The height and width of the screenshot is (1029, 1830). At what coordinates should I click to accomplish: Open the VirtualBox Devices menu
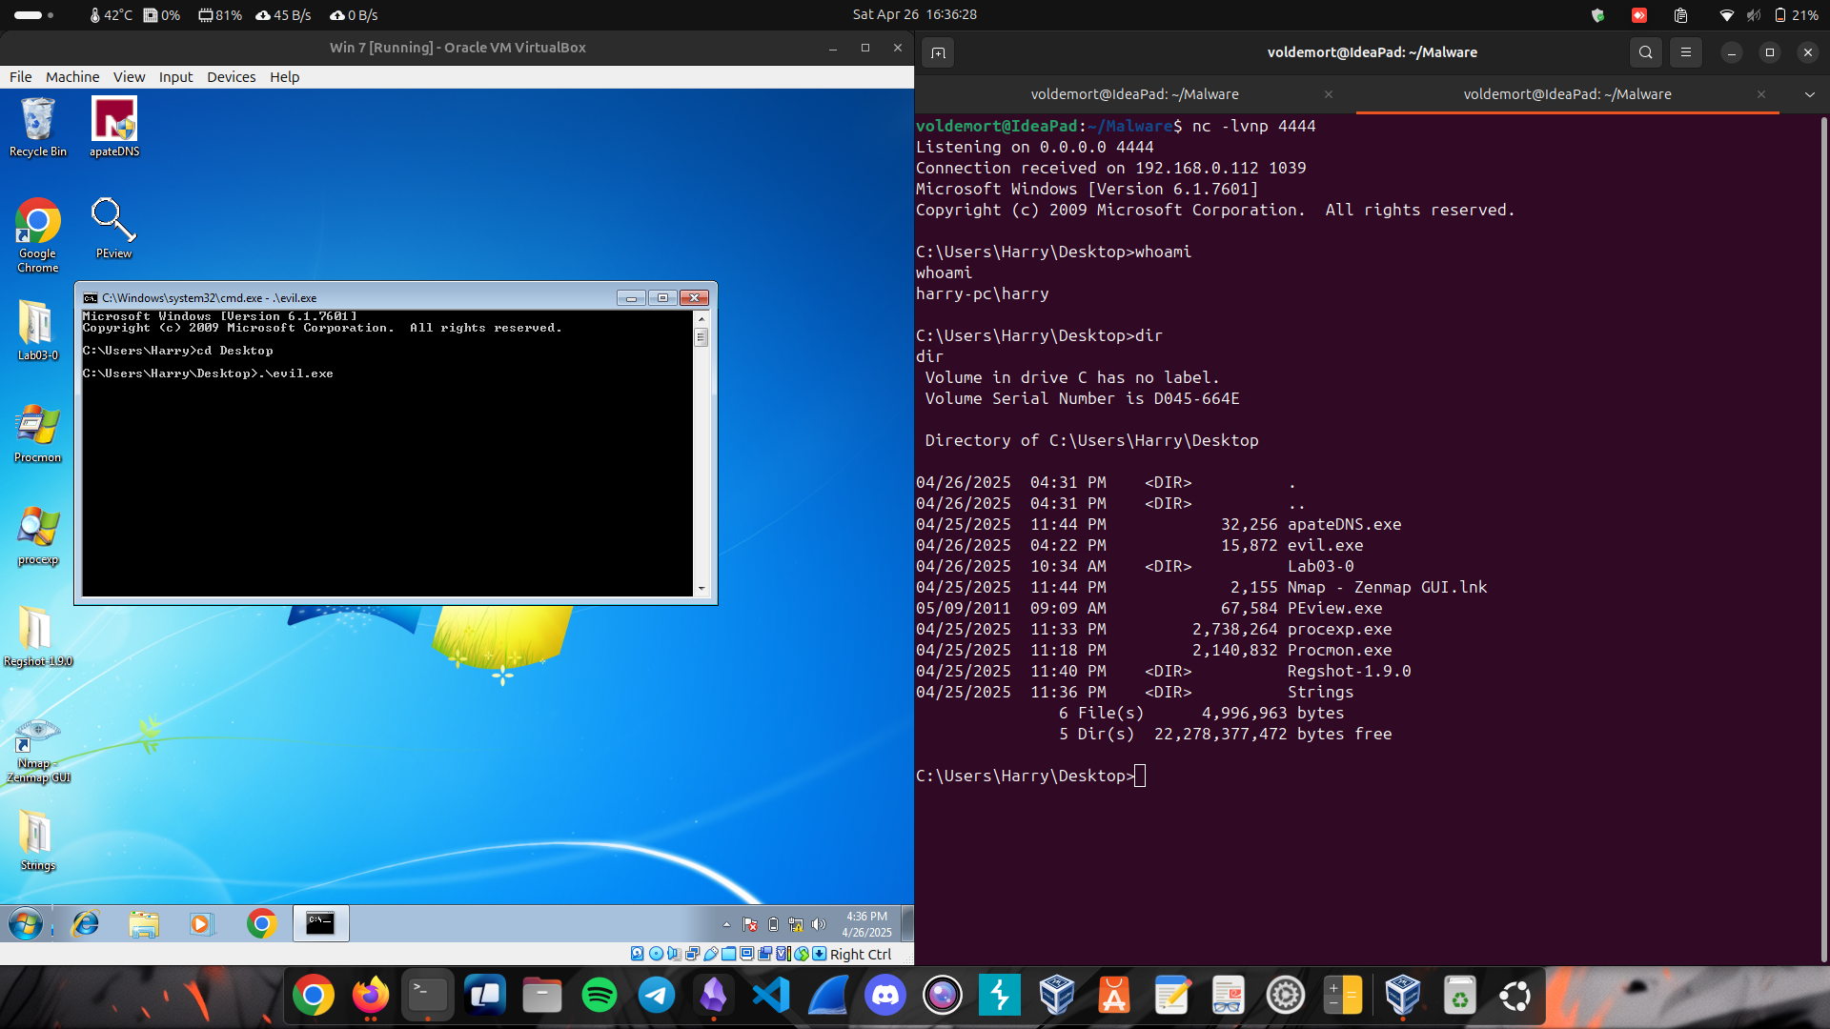(x=232, y=77)
